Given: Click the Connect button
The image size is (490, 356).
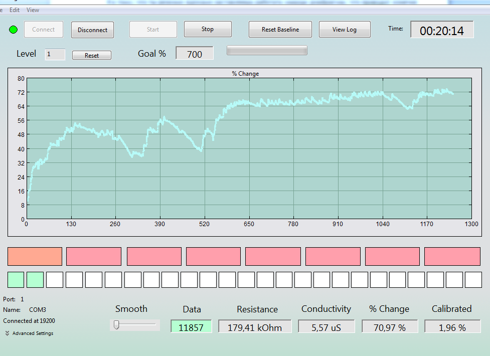Looking at the screenshot, I should tap(44, 30).
